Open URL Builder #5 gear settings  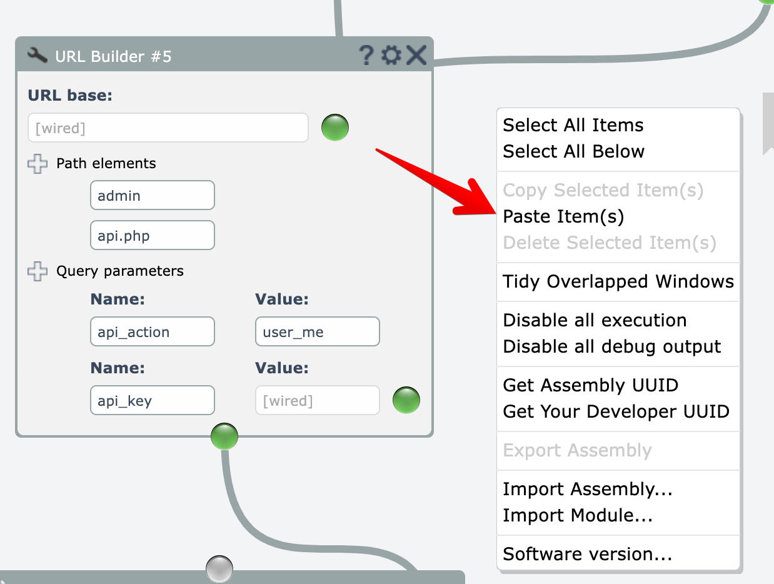[x=391, y=56]
